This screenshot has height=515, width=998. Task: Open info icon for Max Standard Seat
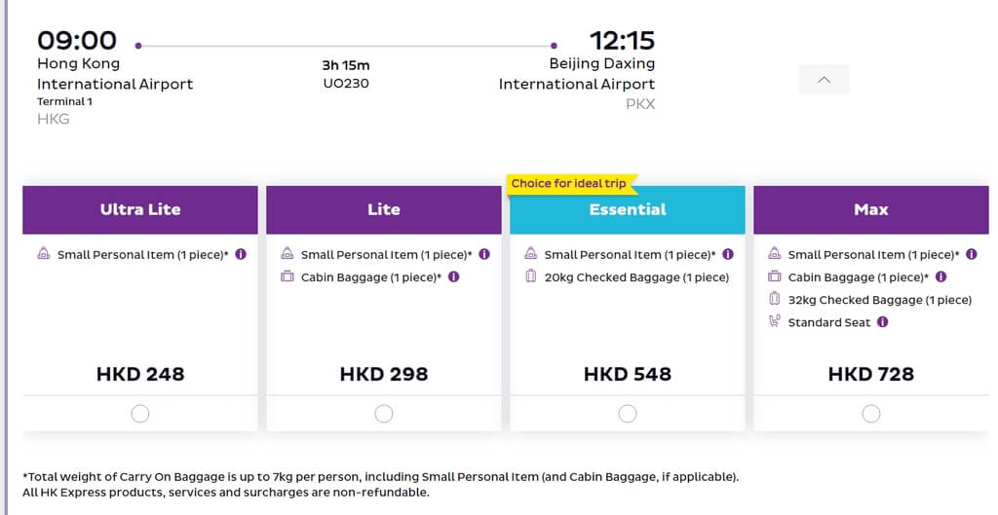tap(883, 321)
